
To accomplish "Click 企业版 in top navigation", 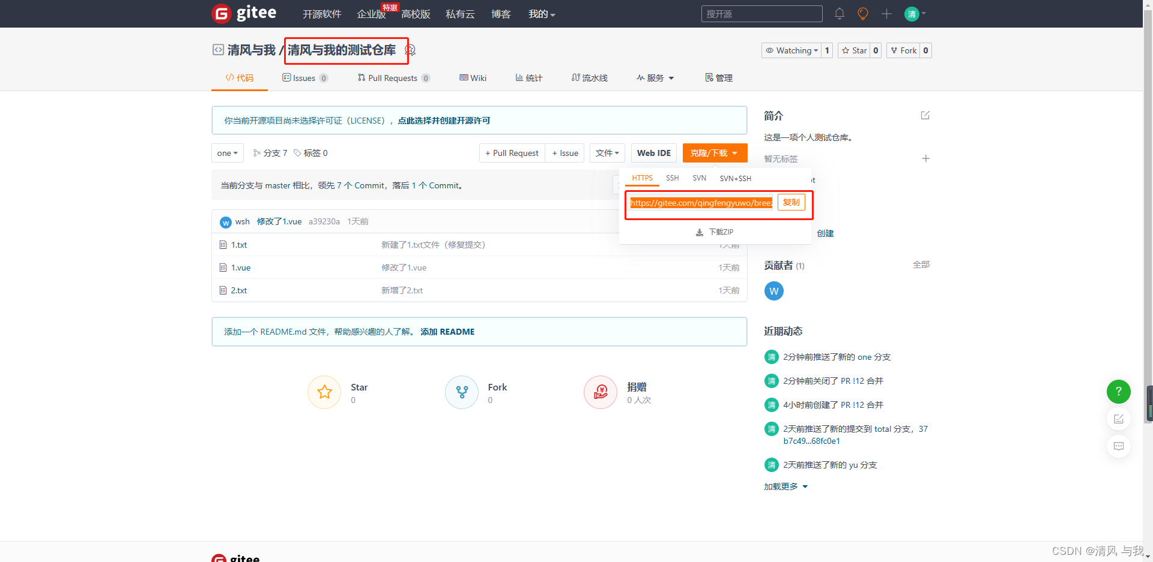I will [371, 14].
